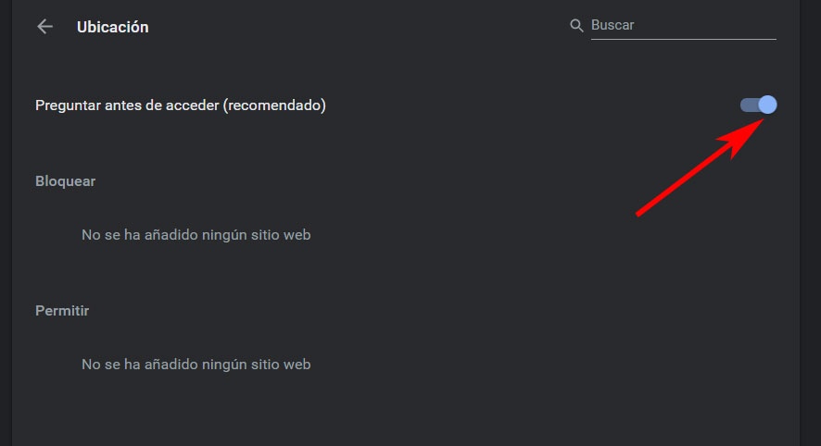This screenshot has width=821, height=446.
Task: Select the Permitir section heading
Action: (x=62, y=311)
